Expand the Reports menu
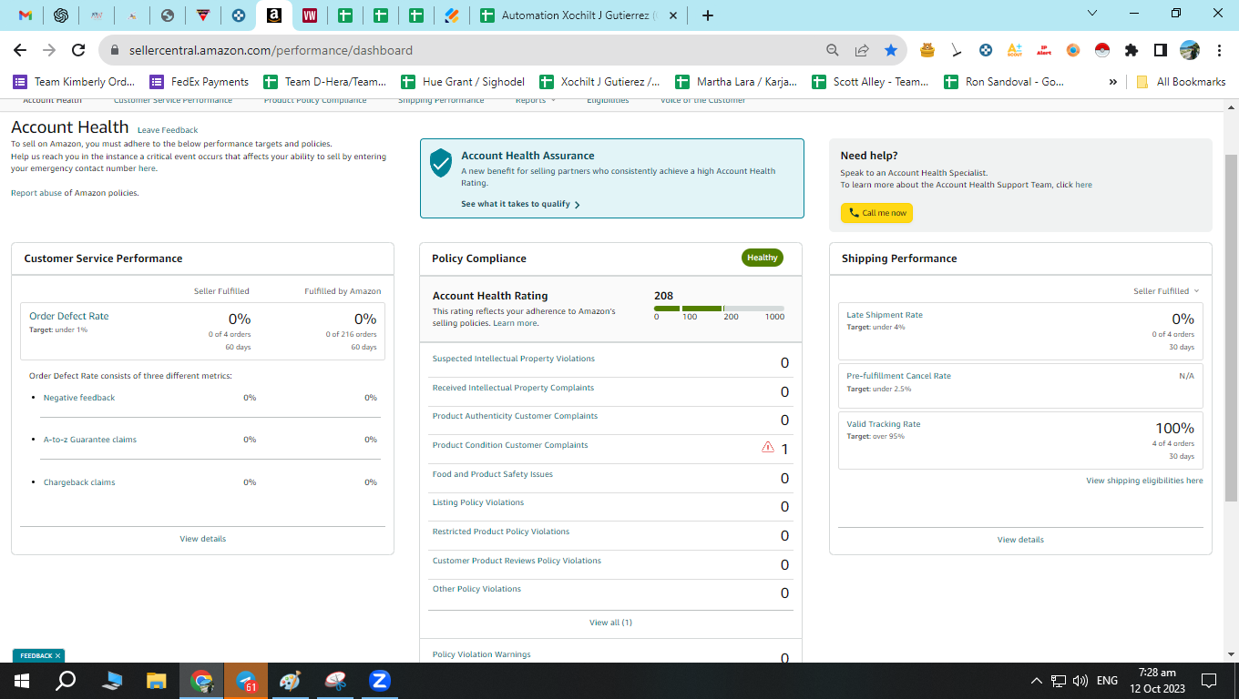The height and width of the screenshot is (699, 1239). click(x=535, y=100)
